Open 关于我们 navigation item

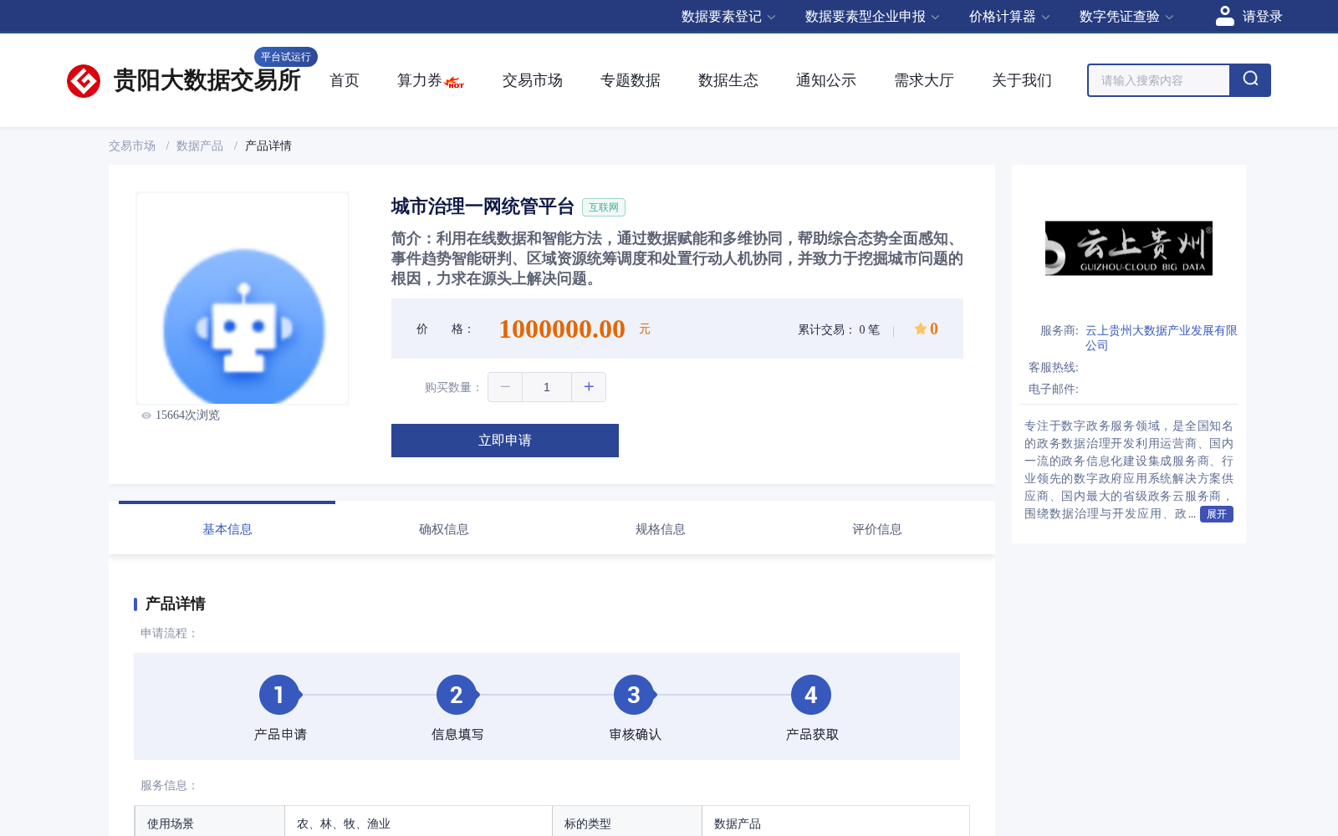1022,80
